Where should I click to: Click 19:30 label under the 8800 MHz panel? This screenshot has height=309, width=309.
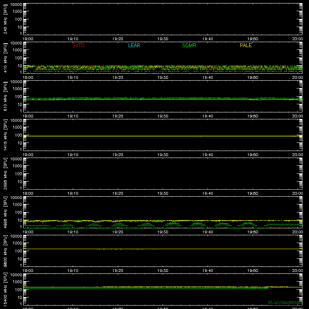point(163,271)
